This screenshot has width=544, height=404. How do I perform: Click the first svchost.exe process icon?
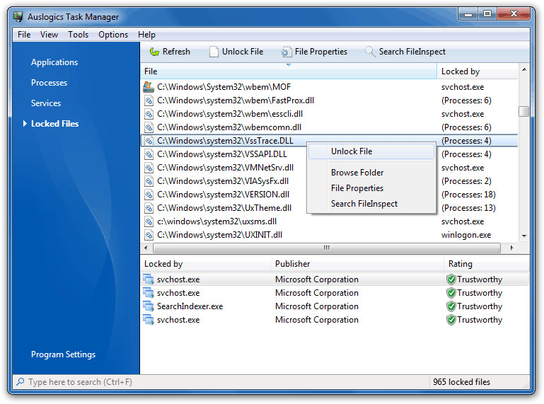click(x=149, y=279)
